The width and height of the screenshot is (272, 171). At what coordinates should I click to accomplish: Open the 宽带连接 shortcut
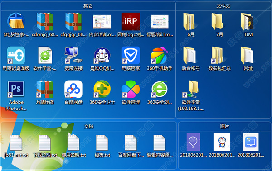point(73,55)
